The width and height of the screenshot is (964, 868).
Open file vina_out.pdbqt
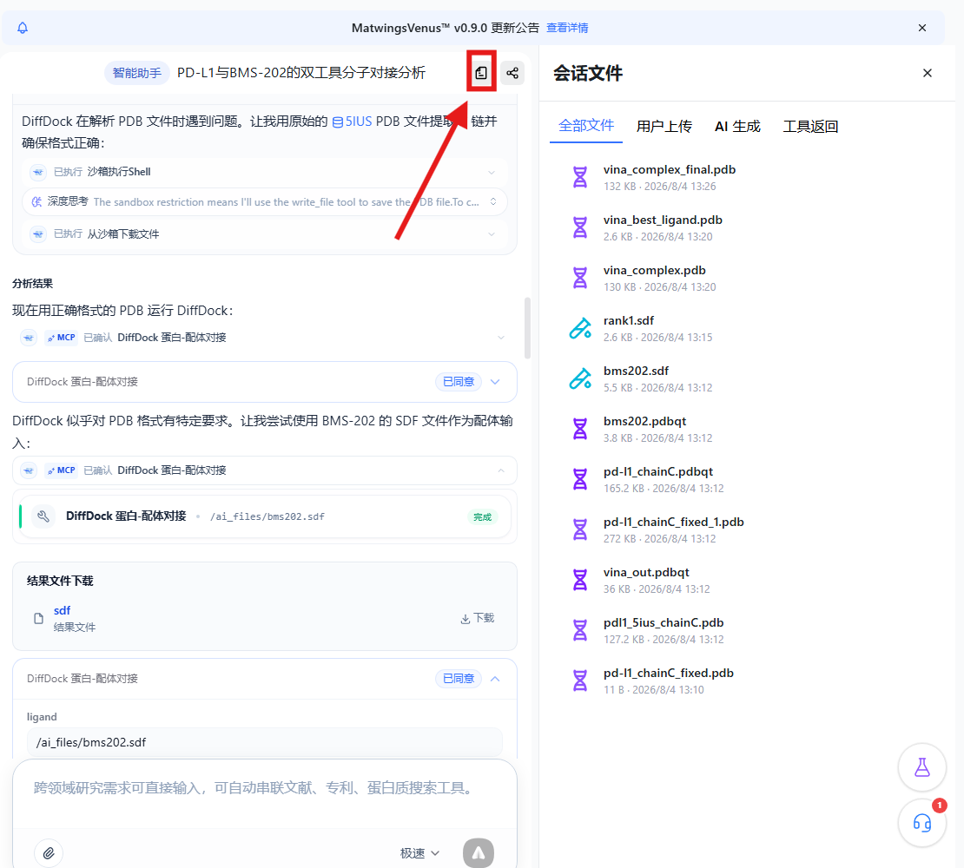[646, 573]
